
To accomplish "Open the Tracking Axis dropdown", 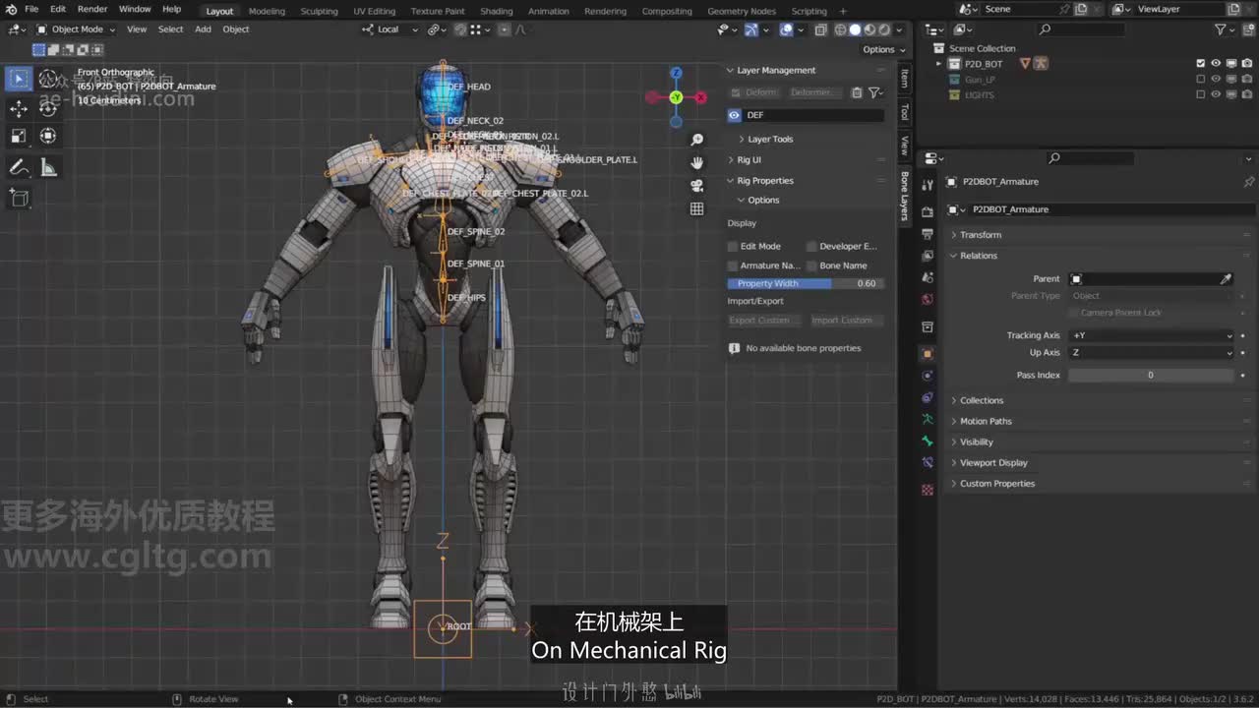I will pyautogui.click(x=1151, y=335).
